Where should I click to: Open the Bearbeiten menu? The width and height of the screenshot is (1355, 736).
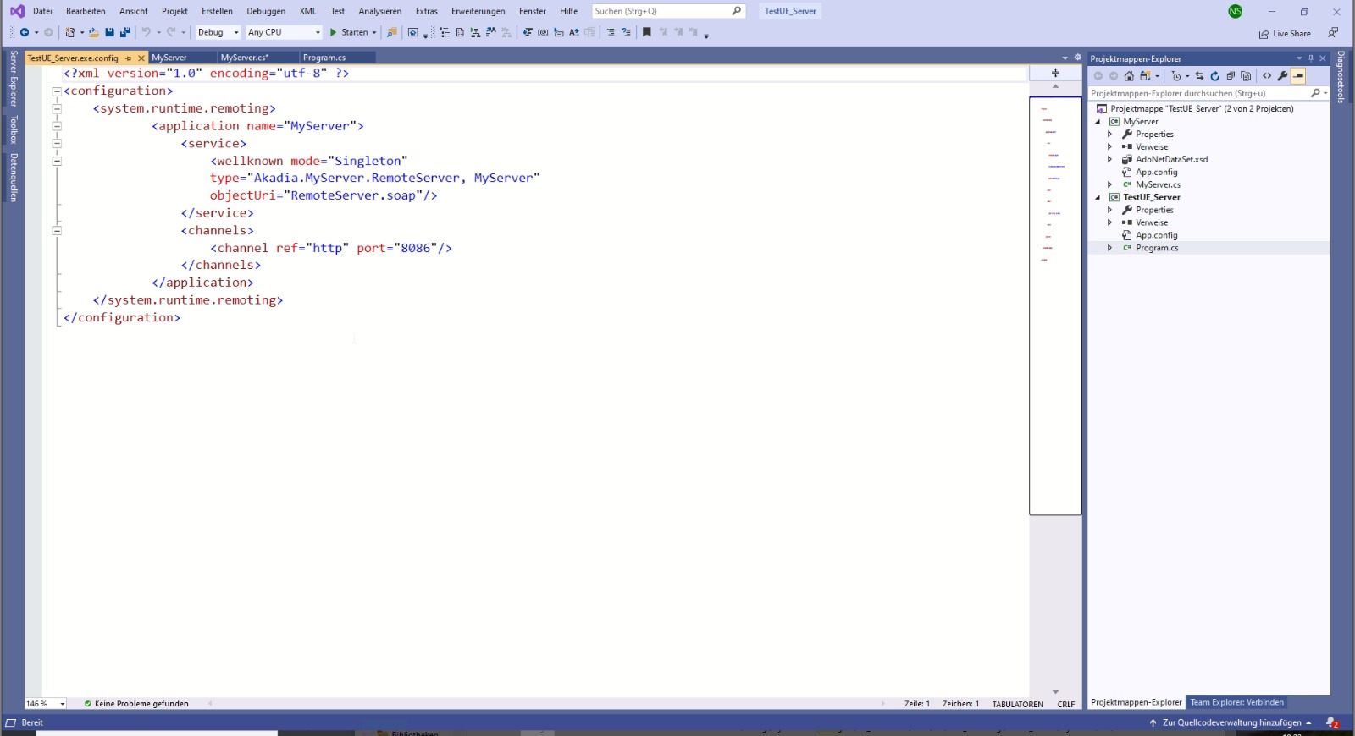[x=86, y=11]
